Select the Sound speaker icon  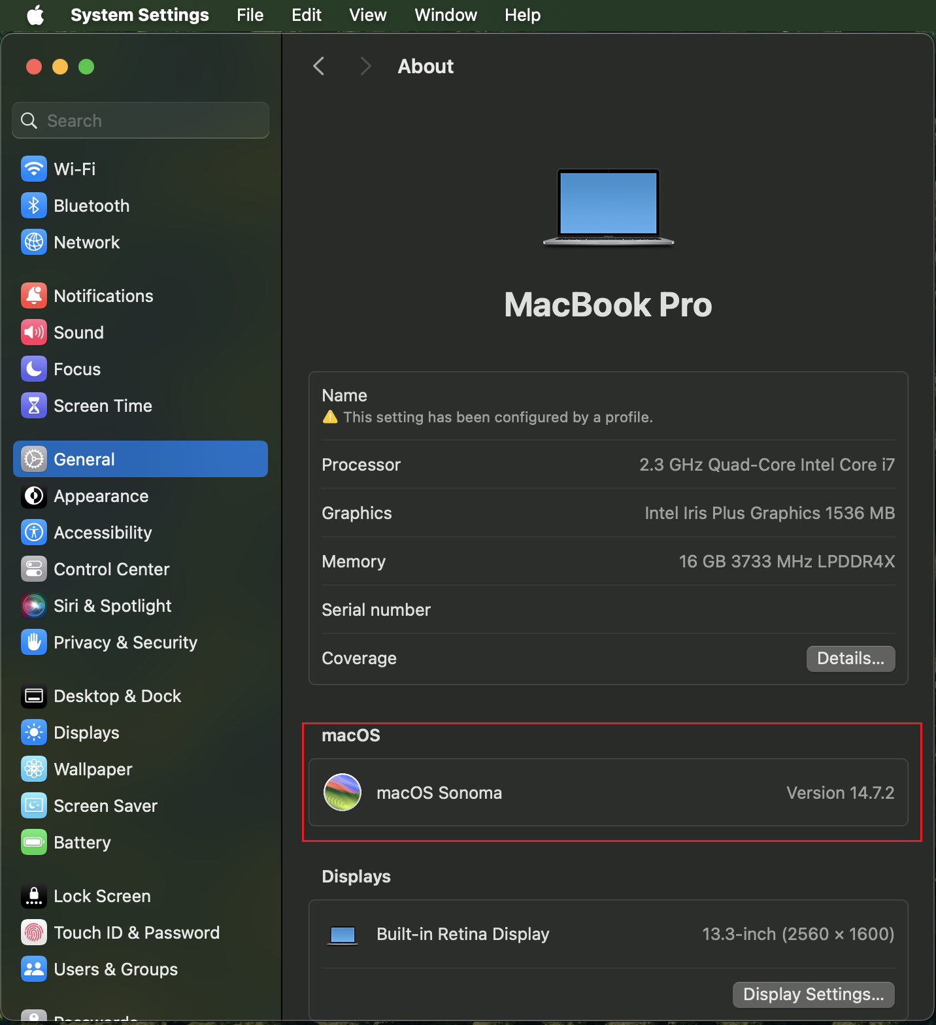(34, 332)
